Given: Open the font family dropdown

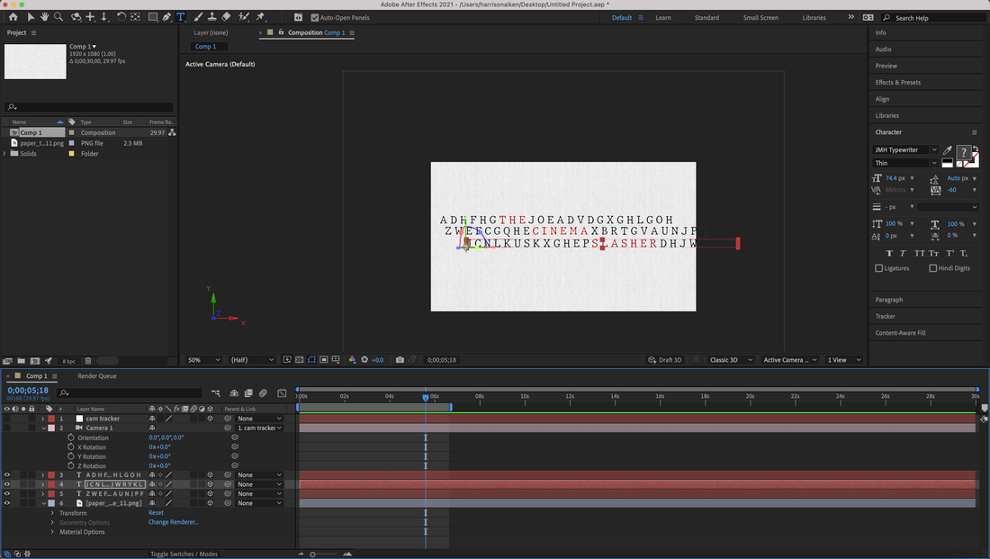Looking at the screenshot, I should 905,150.
